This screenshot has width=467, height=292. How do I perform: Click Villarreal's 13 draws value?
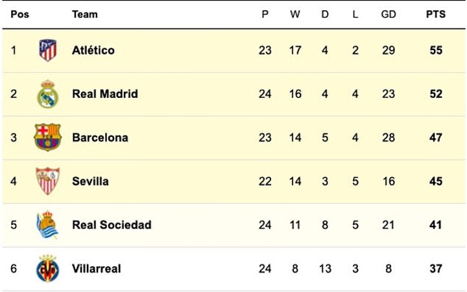tap(325, 269)
